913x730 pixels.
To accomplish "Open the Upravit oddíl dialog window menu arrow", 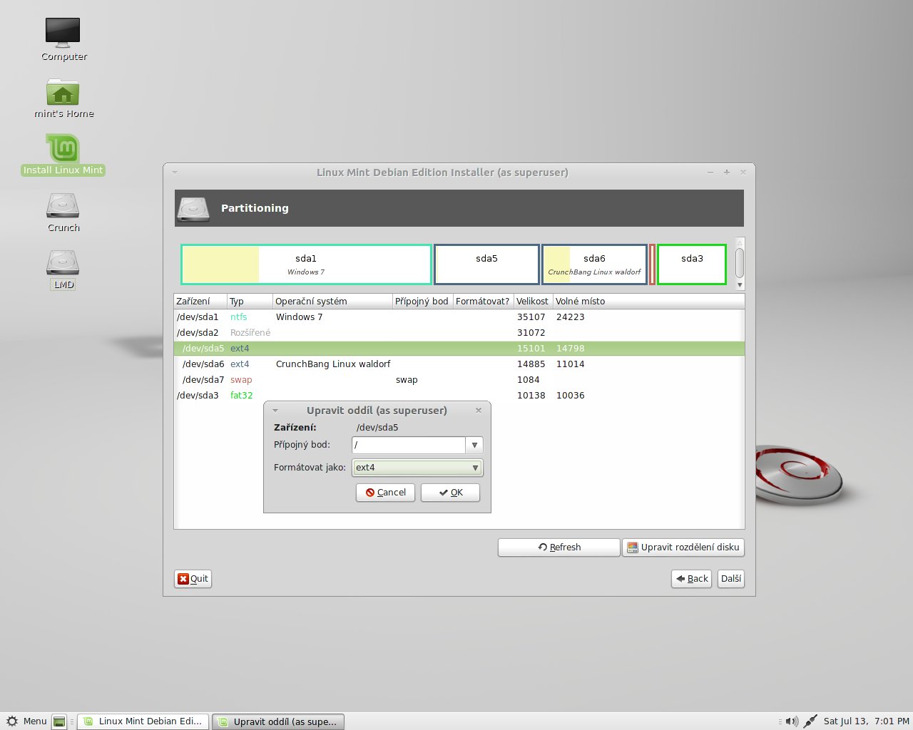I will pos(275,411).
